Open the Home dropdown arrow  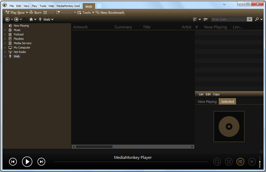coord(35,19)
